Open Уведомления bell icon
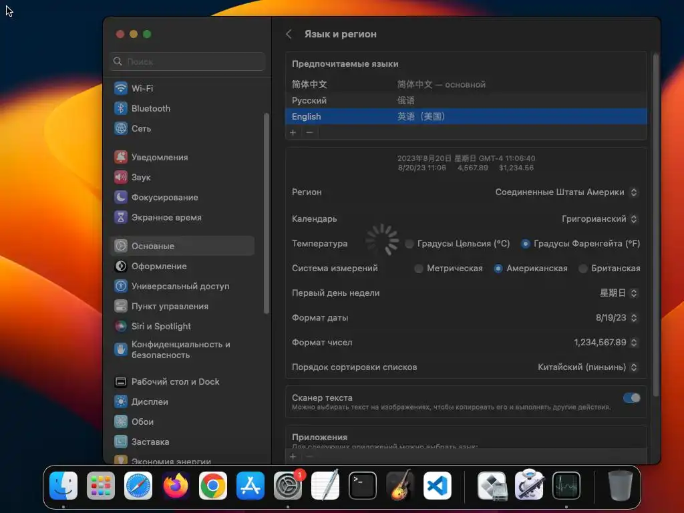This screenshot has width=684, height=513. coord(121,157)
